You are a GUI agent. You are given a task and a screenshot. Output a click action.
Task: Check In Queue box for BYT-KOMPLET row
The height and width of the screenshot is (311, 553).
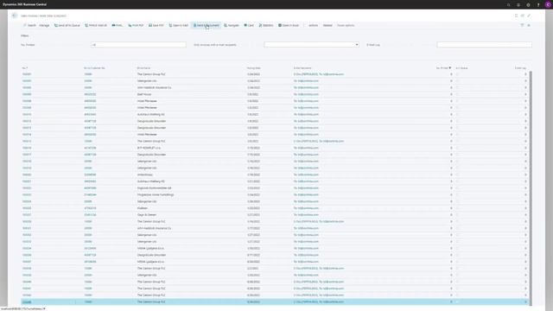pyautogui.click(x=457, y=148)
